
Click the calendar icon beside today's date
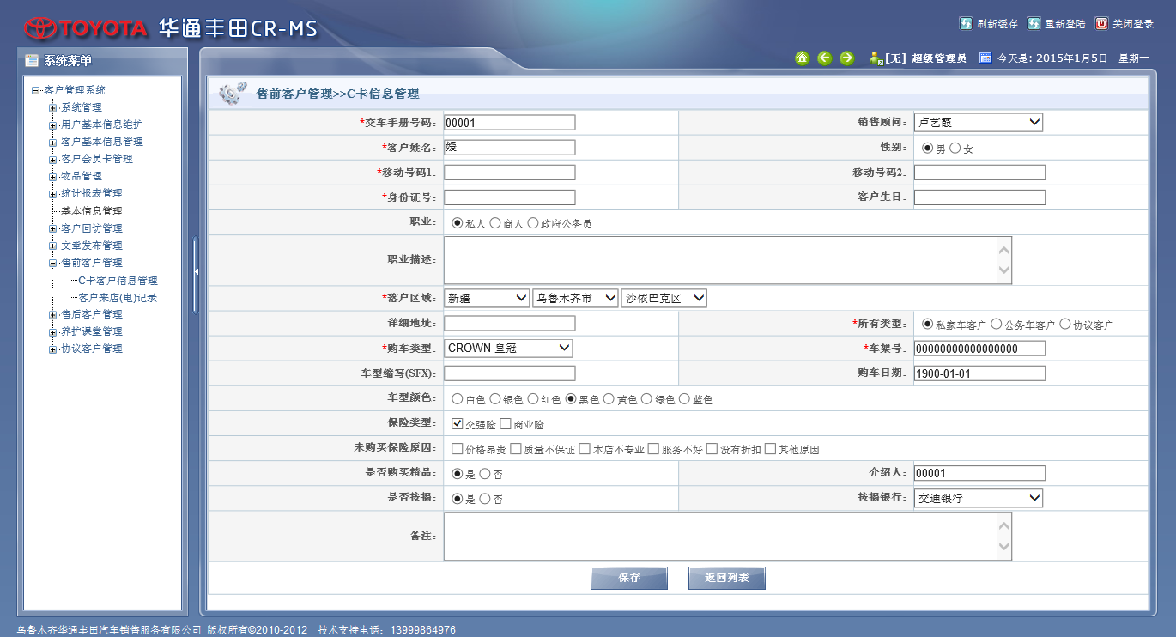point(985,58)
